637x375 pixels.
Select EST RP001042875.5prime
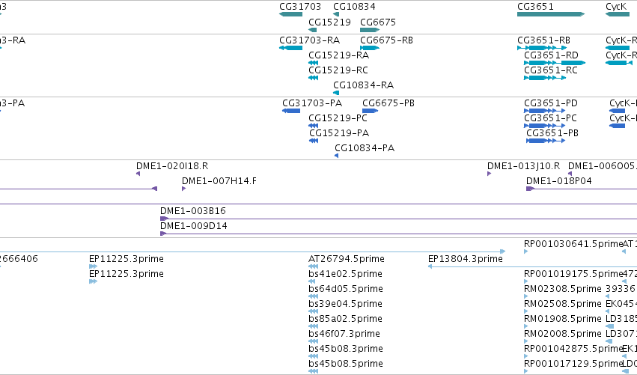(525, 357)
